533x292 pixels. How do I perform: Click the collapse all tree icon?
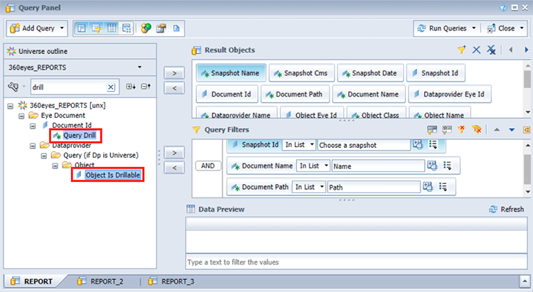click(146, 87)
